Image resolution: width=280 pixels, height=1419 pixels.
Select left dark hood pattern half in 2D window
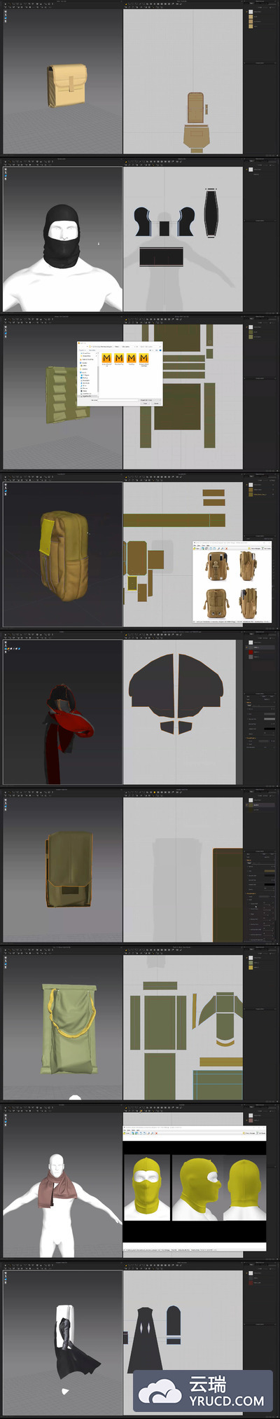[152, 685]
